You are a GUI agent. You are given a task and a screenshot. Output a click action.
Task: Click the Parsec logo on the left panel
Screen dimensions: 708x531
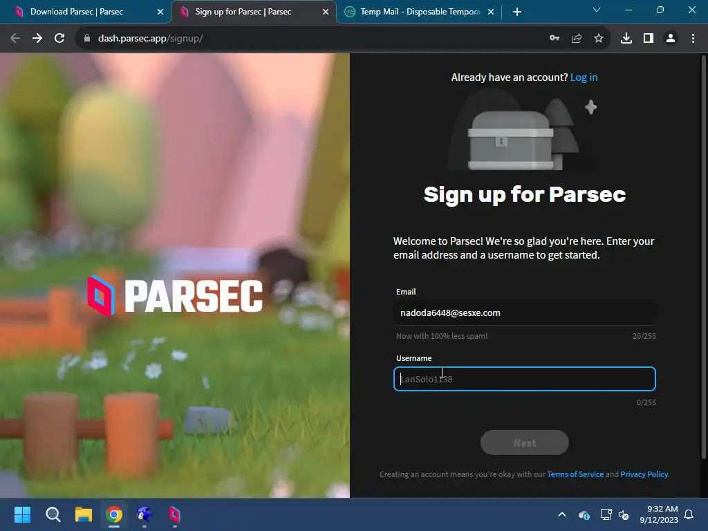pos(175,296)
